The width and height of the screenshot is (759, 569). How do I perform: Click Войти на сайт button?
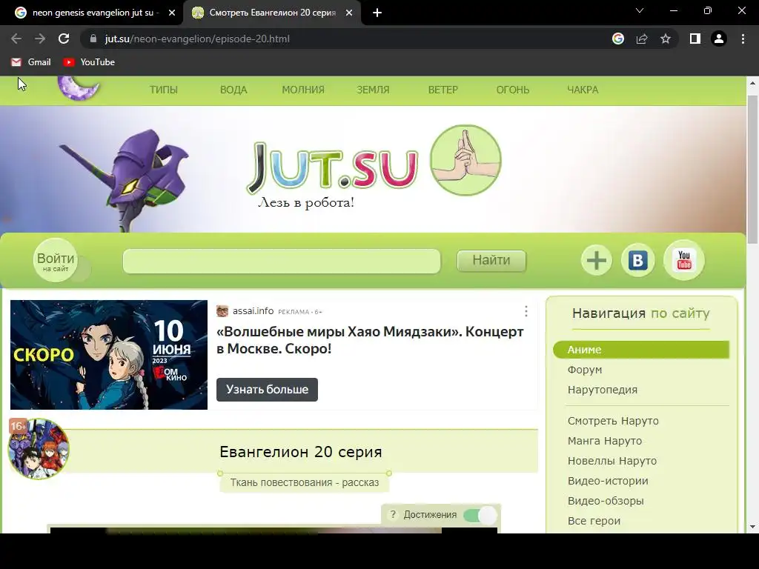(x=56, y=261)
